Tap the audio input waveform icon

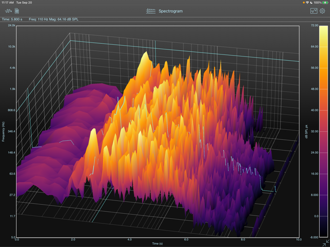pos(8,11)
